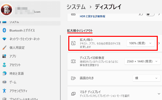Click the ディスプレイの解像度 setting title
This screenshot has width=162, height=100.
coord(92,58)
